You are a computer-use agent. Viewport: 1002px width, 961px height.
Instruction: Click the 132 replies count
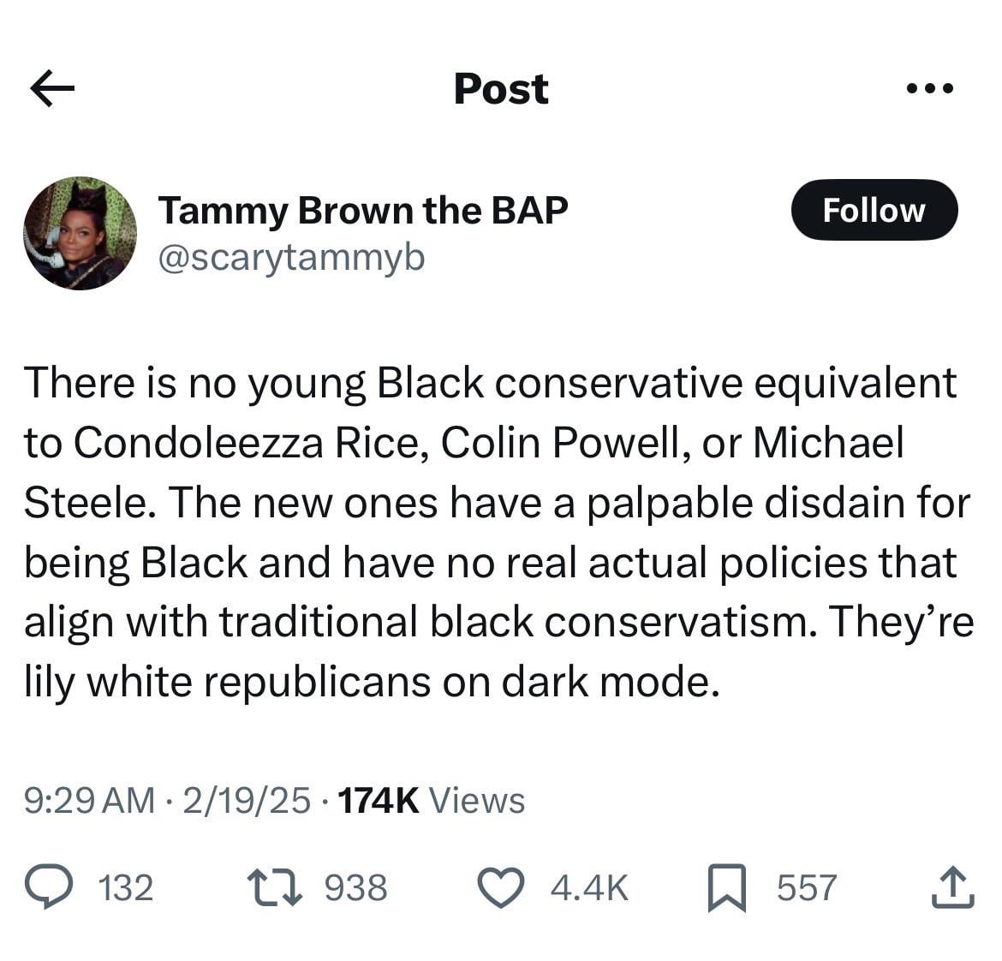click(126, 887)
